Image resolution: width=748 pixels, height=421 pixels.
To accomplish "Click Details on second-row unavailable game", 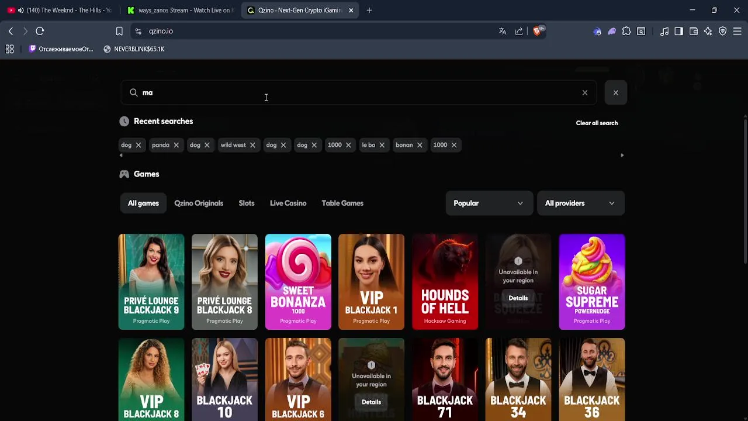I will [371, 402].
